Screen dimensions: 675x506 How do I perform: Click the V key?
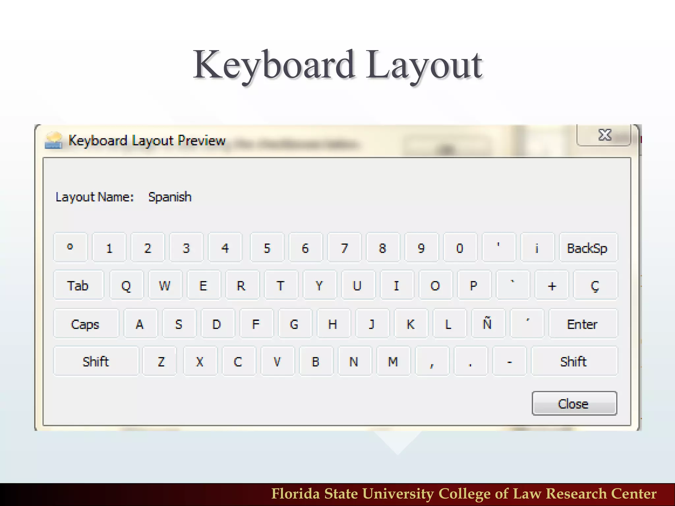[277, 361]
